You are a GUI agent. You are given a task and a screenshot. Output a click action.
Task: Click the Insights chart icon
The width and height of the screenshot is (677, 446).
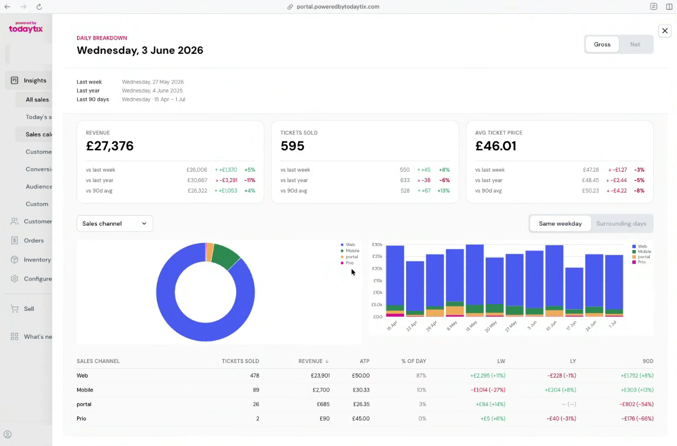point(15,80)
